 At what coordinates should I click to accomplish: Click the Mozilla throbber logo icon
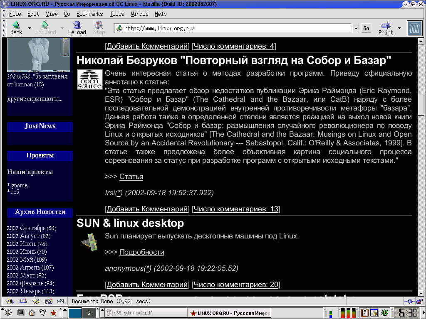coord(415,28)
